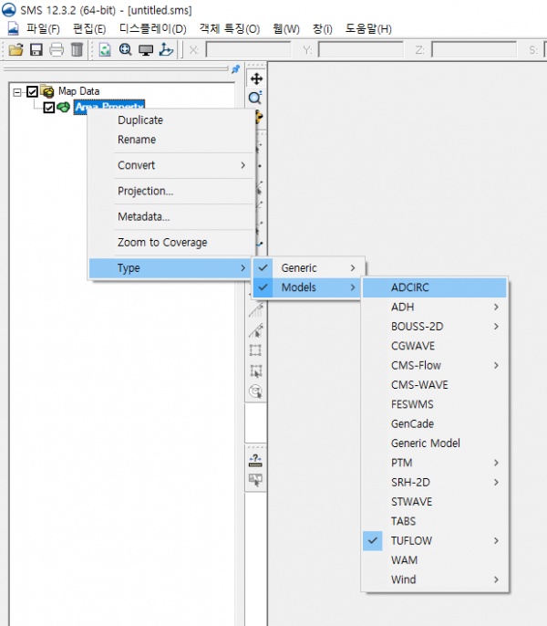Open the 웹(W) menu
Screen dimensions: 547x626
286,29
